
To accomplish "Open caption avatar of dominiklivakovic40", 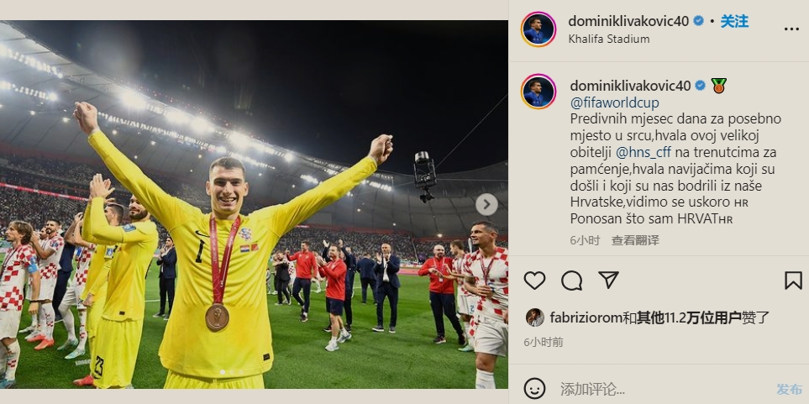I will [538, 92].
